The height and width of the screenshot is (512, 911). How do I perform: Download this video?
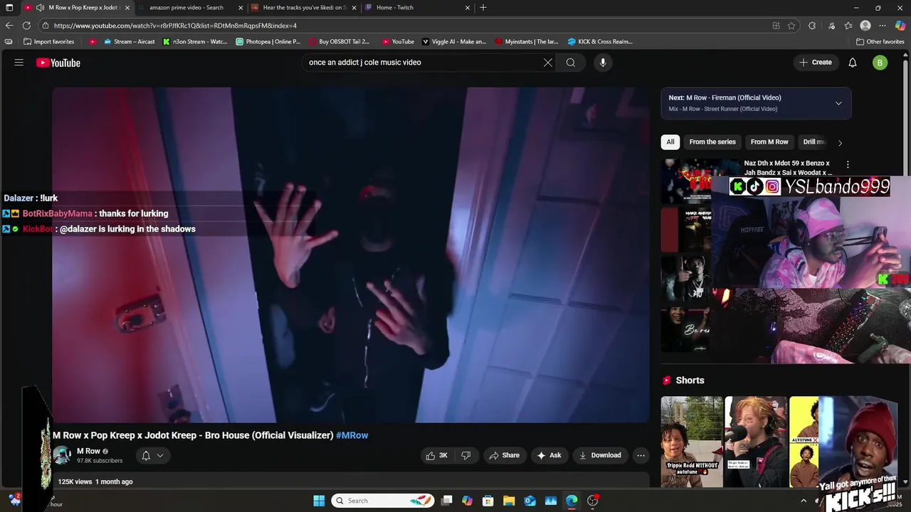(x=600, y=455)
